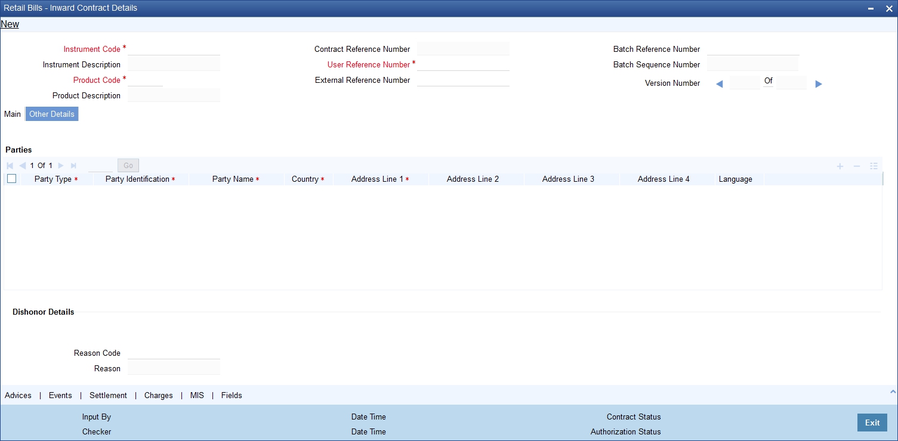Open single view of the Parties list
Image resolution: width=898 pixels, height=441 pixels.
(x=874, y=166)
